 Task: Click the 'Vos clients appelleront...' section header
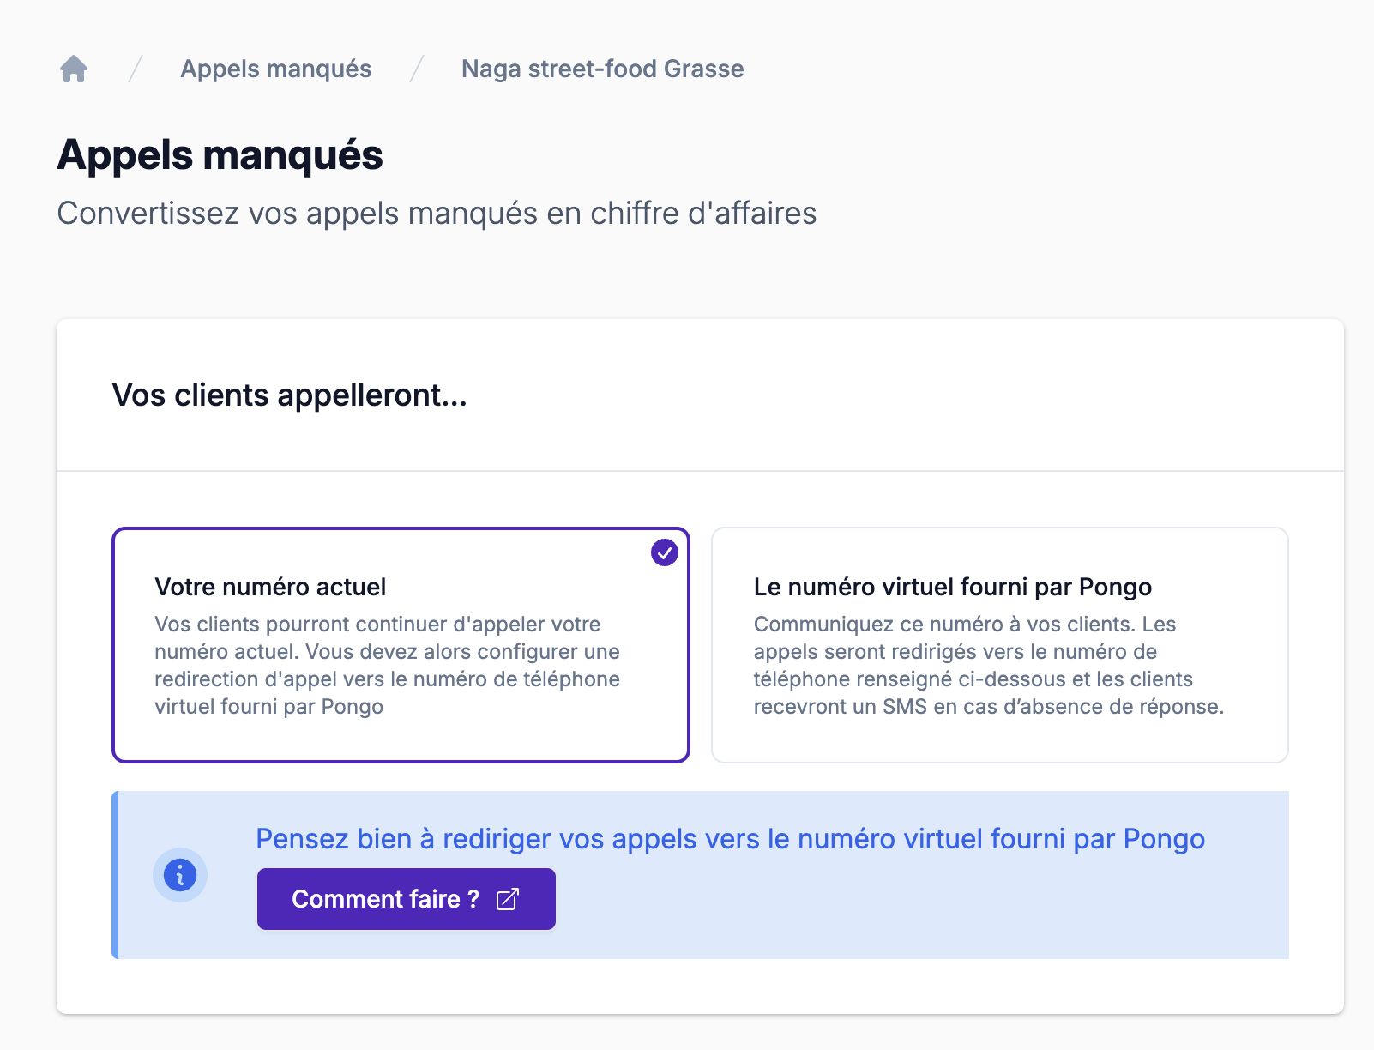pos(289,395)
